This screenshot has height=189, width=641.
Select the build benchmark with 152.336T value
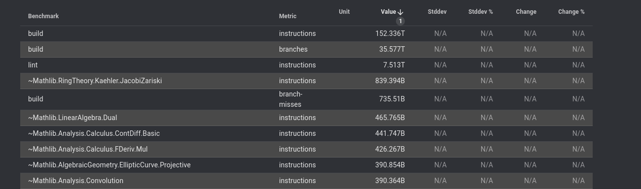point(36,33)
